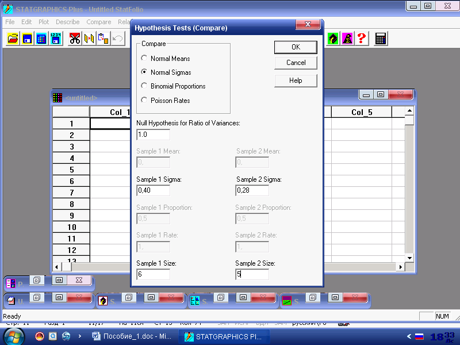This screenshot has height=345, width=460.
Task: Show hidden tray icons arrow
Action: click(409, 336)
